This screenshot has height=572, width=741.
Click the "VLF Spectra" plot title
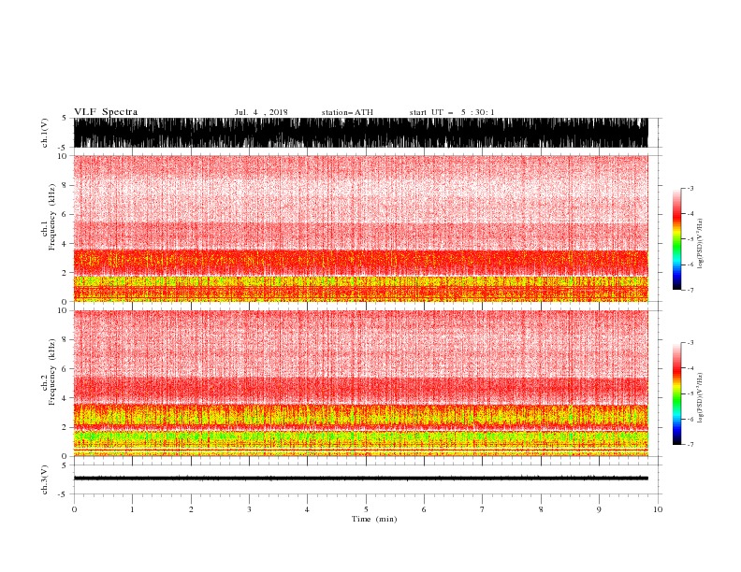(106, 112)
